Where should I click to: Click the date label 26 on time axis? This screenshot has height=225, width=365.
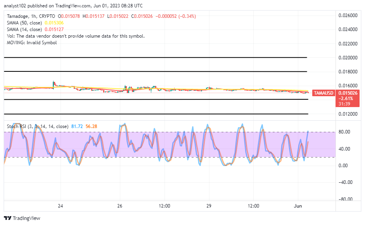119,206
